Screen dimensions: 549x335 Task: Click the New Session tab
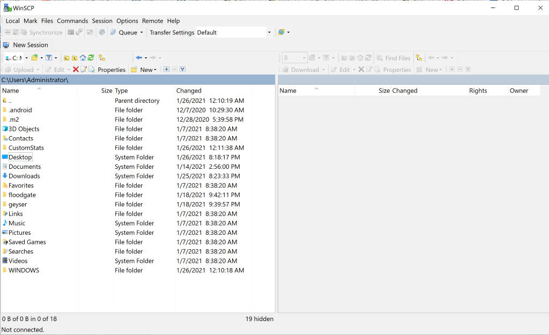point(26,45)
